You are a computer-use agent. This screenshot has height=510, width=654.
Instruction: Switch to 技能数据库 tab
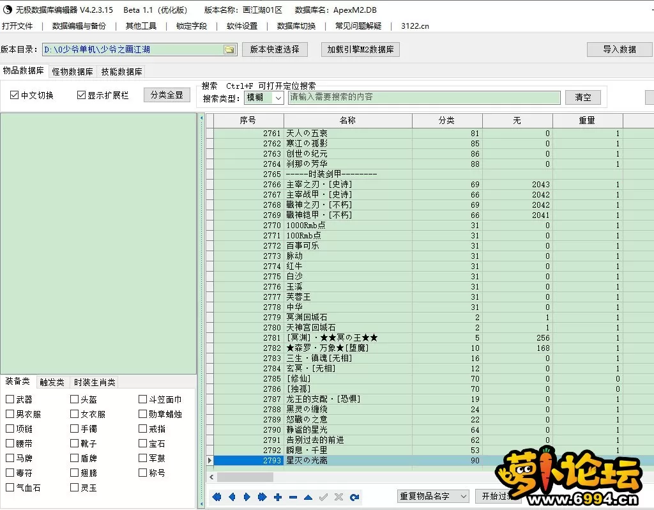coord(122,72)
